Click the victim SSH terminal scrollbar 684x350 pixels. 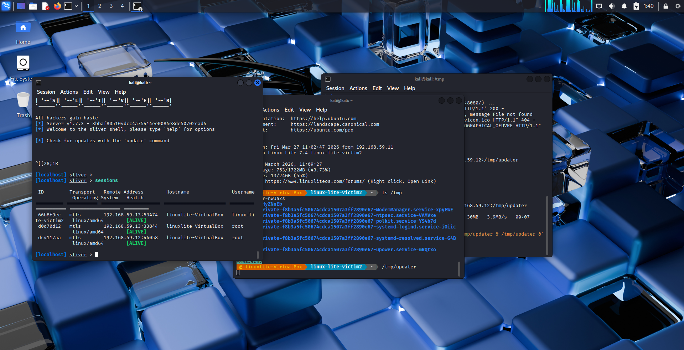point(459,269)
